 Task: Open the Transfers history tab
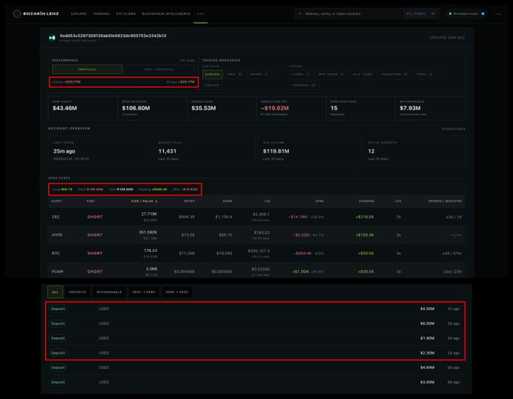pos(304,85)
